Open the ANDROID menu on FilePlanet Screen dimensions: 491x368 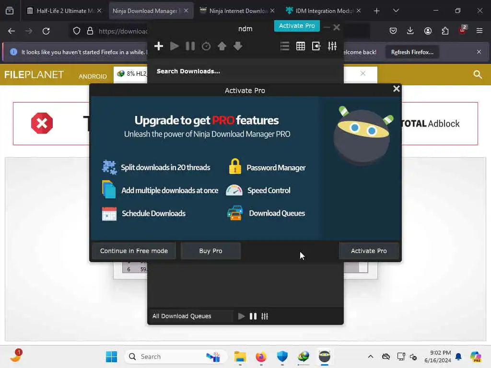pos(93,76)
